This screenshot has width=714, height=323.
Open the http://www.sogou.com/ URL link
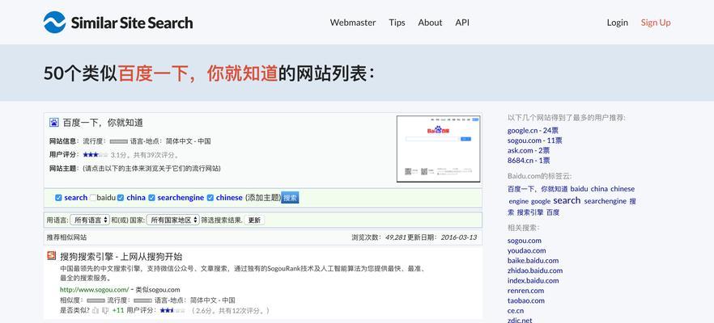pos(94,289)
